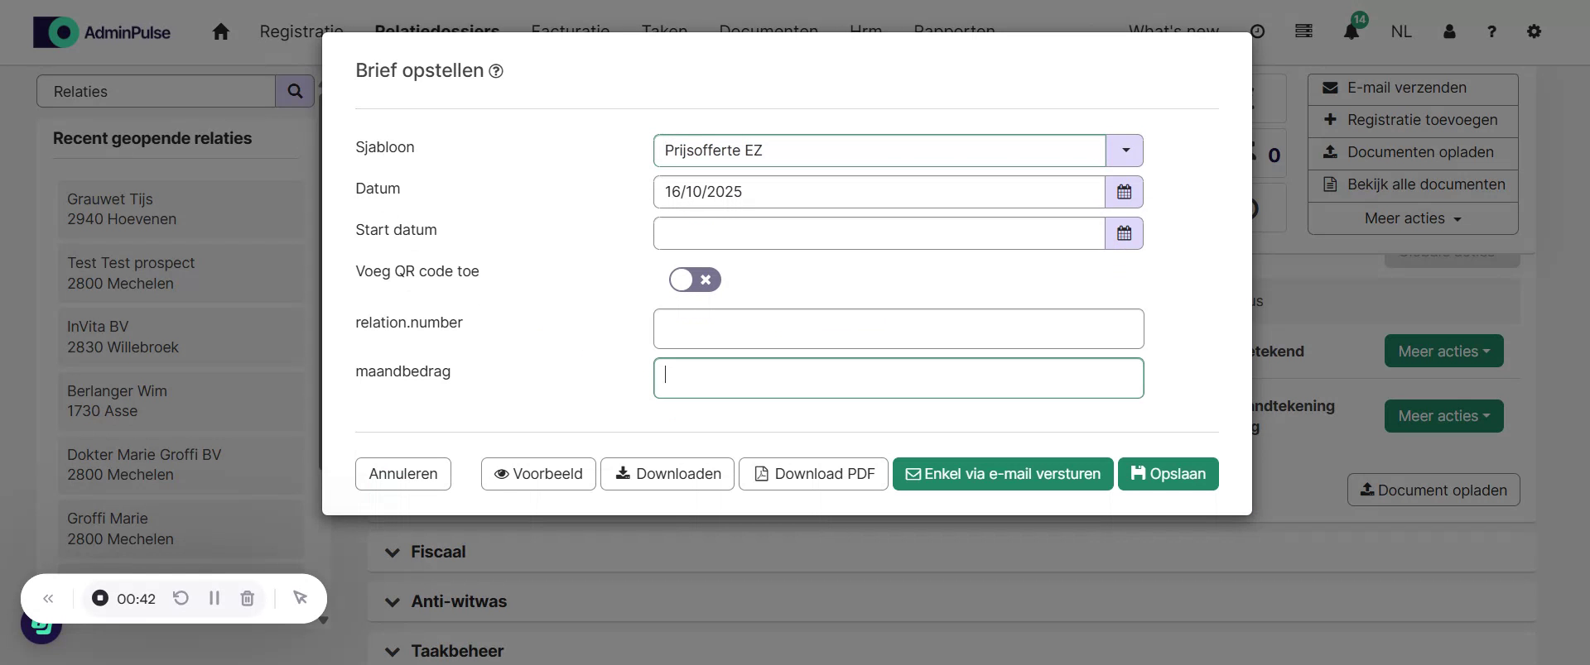Toggle the cursor effects icon in recorder
This screenshot has height=665, width=1590.
(300, 598)
